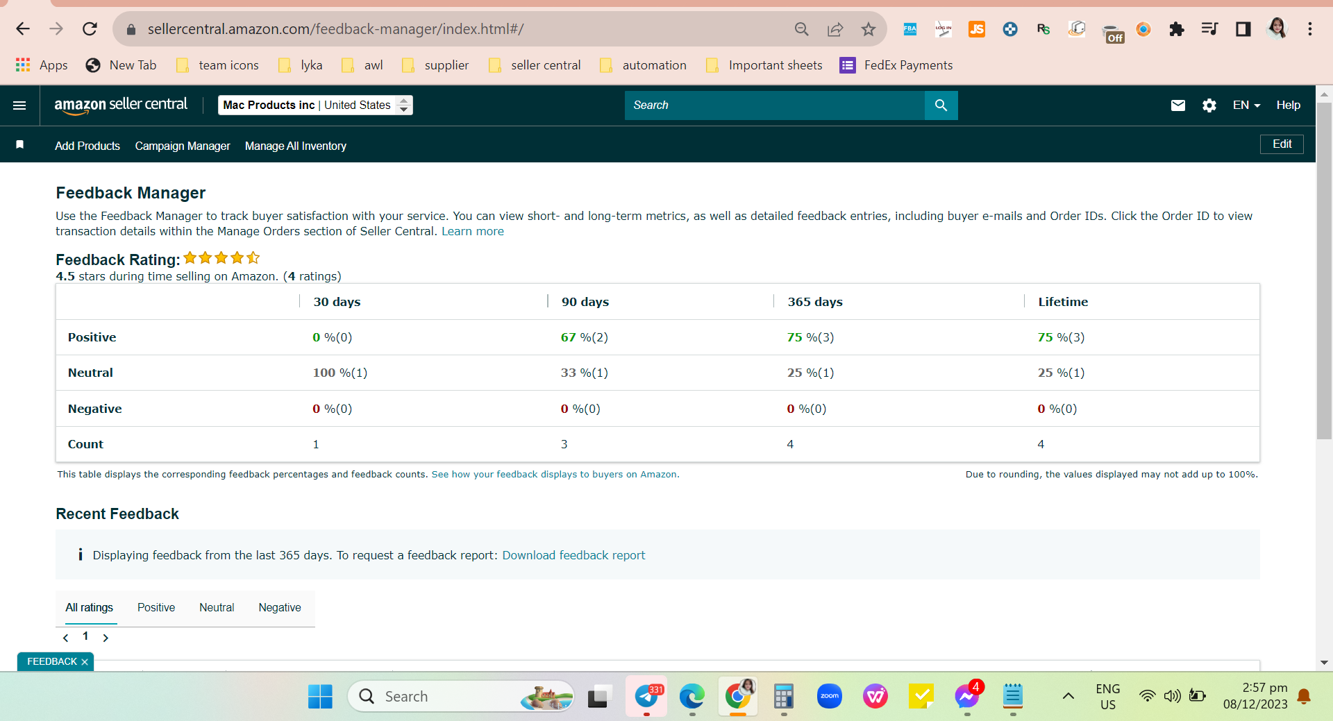Open Telegram from the taskbar

point(646,696)
